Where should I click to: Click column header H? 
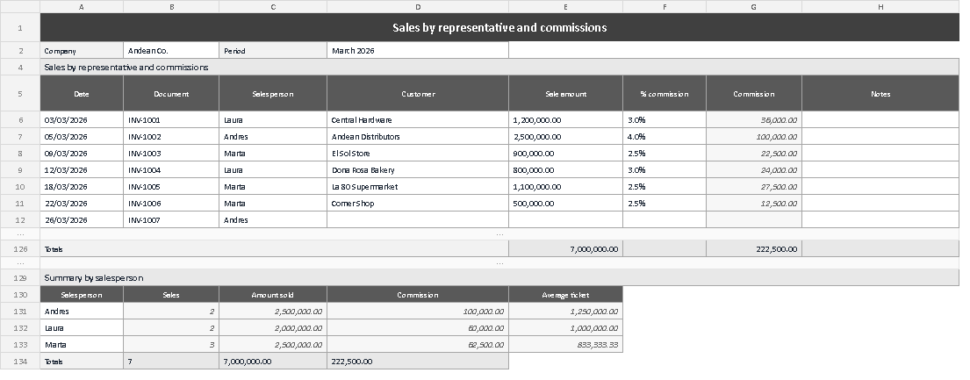point(880,7)
